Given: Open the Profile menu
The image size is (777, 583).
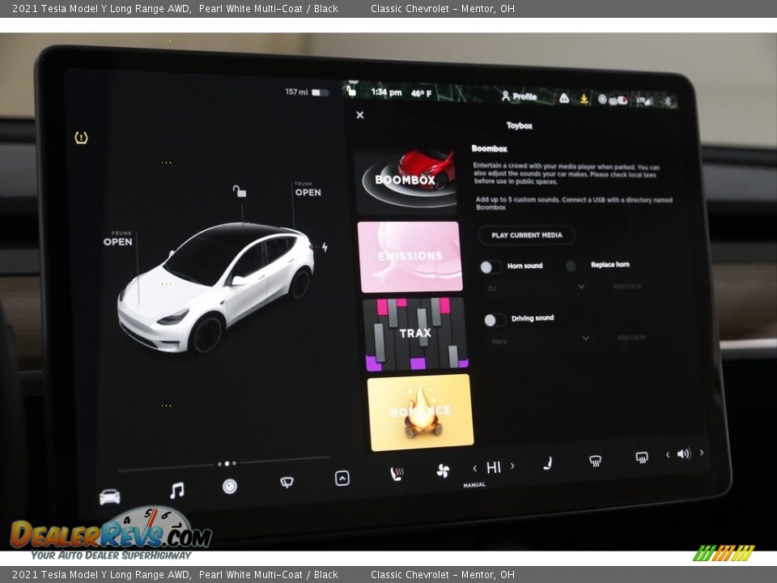Looking at the screenshot, I should coord(520,96).
